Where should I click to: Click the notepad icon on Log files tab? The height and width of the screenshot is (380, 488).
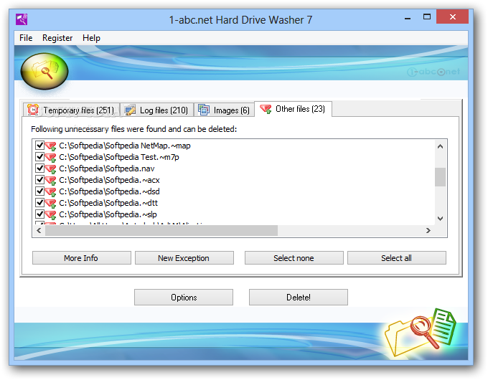tap(130, 110)
